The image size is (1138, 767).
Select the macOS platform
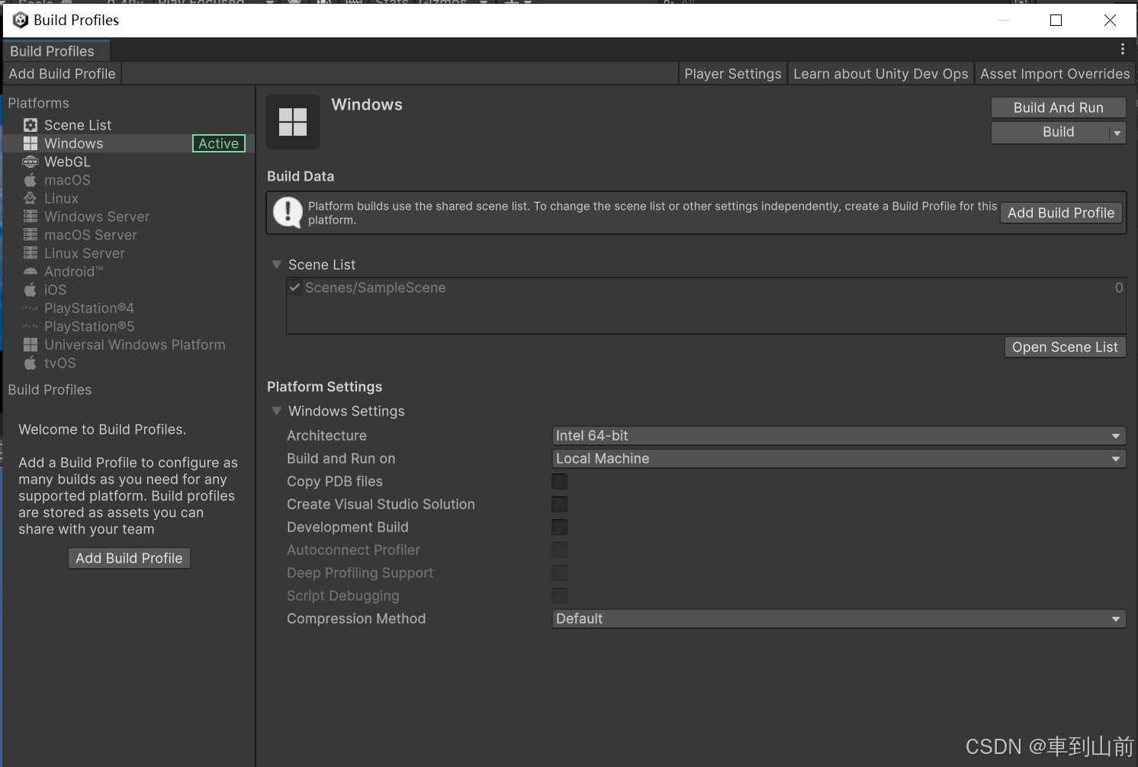(129, 180)
